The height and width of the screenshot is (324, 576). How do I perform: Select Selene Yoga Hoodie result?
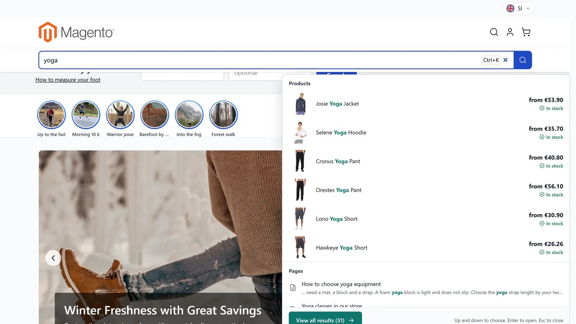tap(426, 132)
